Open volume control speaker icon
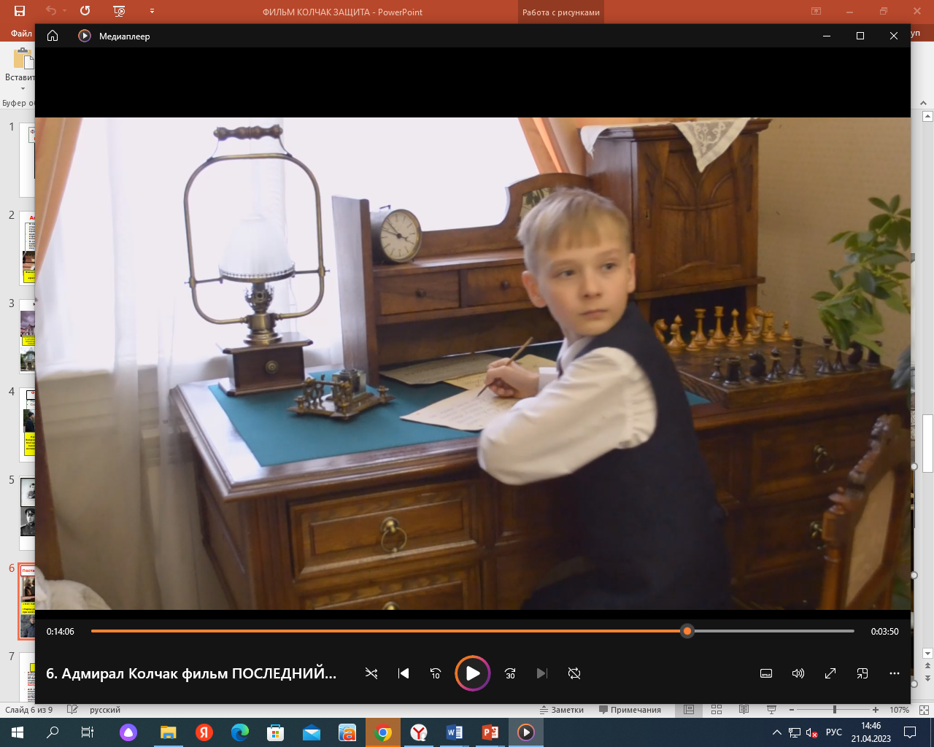The width and height of the screenshot is (934, 747). (x=798, y=673)
